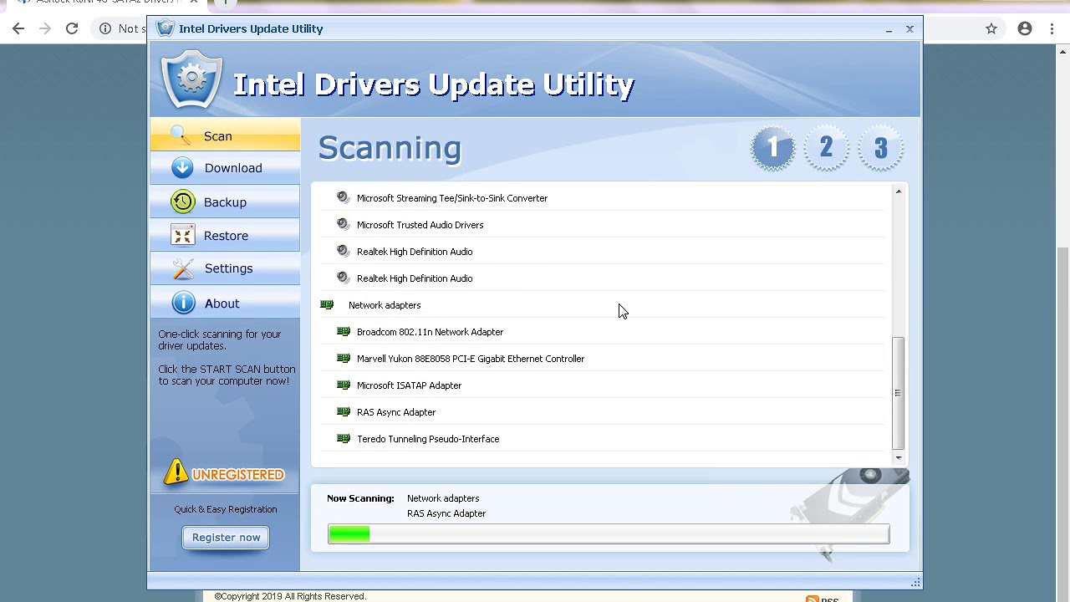
Task: Click the Settings tools icon
Action: click(182, 268)
